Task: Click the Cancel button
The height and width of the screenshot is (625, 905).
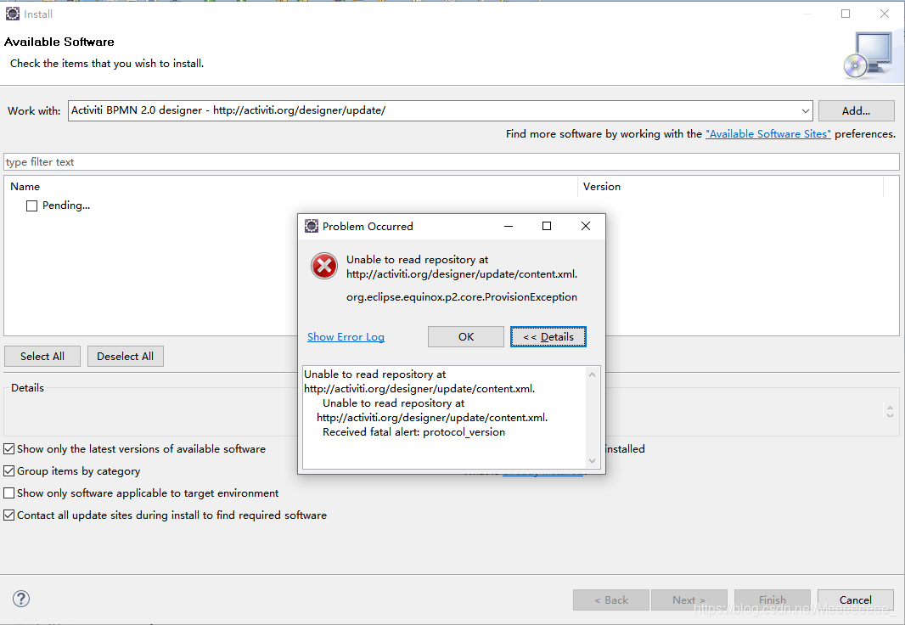Action: [x=856, y=600]
